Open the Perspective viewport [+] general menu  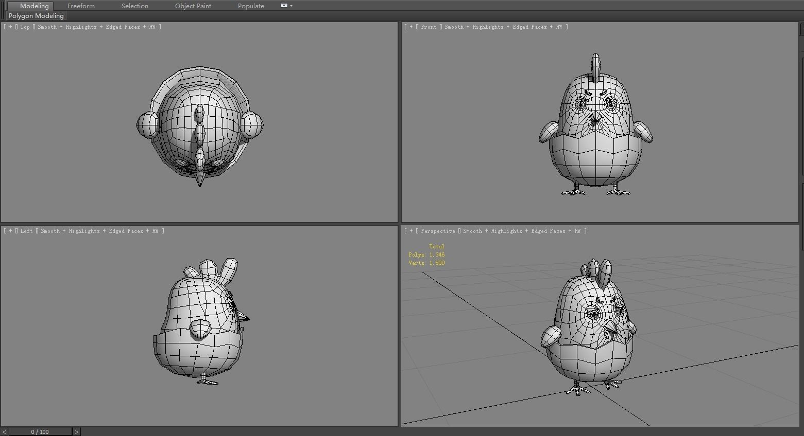pyautogui.click(x=412, y=231)
